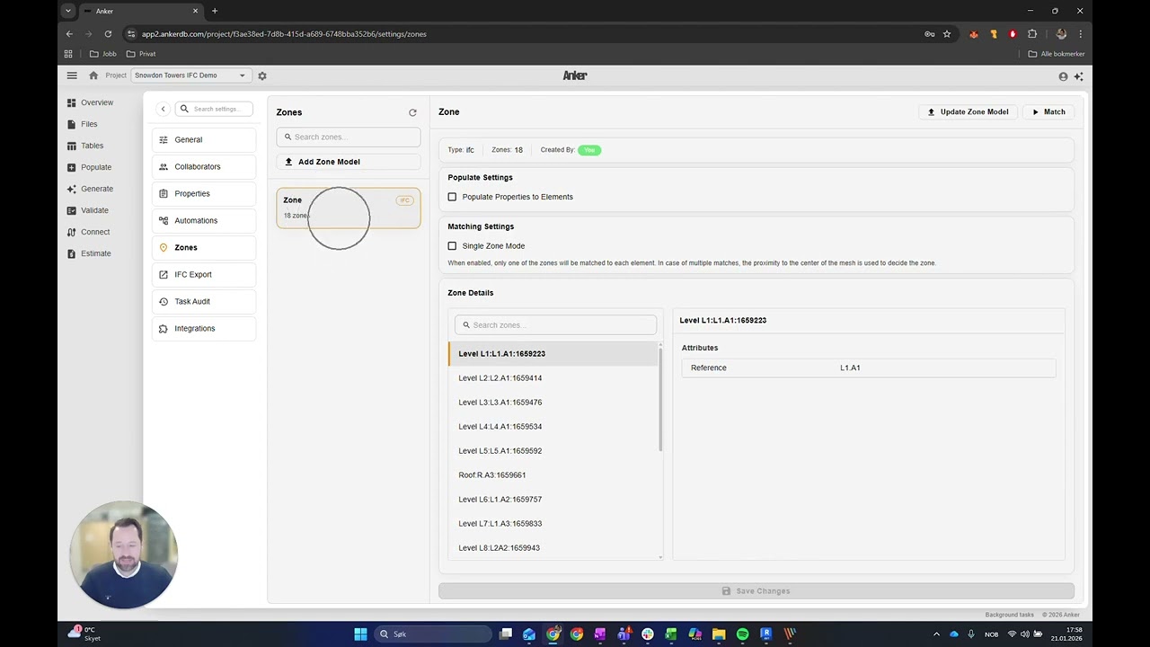Open Connect in the left sidebar
The width and height of the screenshot is (1150, 647).
(x=88, y=232)
